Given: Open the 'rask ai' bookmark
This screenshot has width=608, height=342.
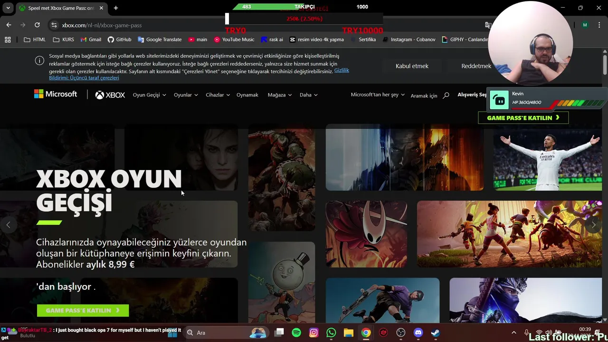Looking at the screenshot, I should pos(272,39).
